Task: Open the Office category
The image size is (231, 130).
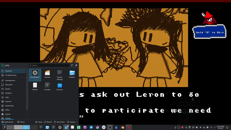Action: [13, 110]
